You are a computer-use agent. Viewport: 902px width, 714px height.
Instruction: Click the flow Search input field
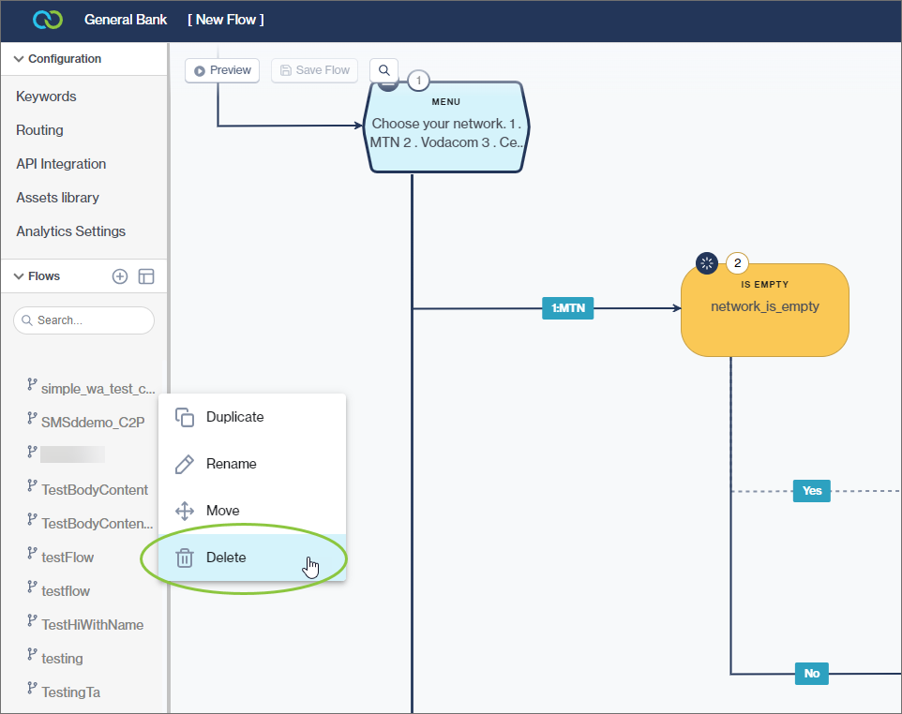click(83, 320)
